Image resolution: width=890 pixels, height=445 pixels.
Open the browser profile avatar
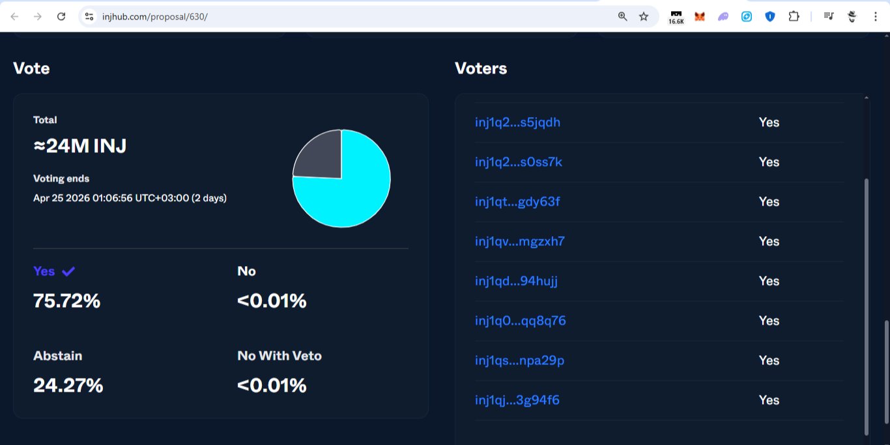(852, 16)
